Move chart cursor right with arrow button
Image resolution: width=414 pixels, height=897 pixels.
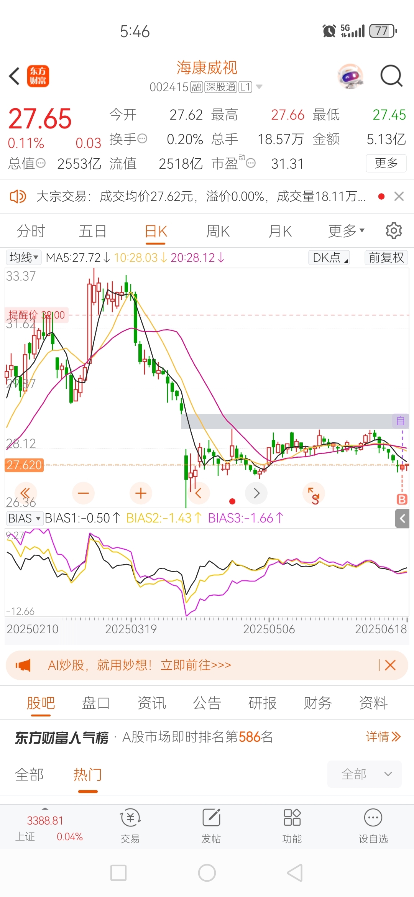coord(256,493)
